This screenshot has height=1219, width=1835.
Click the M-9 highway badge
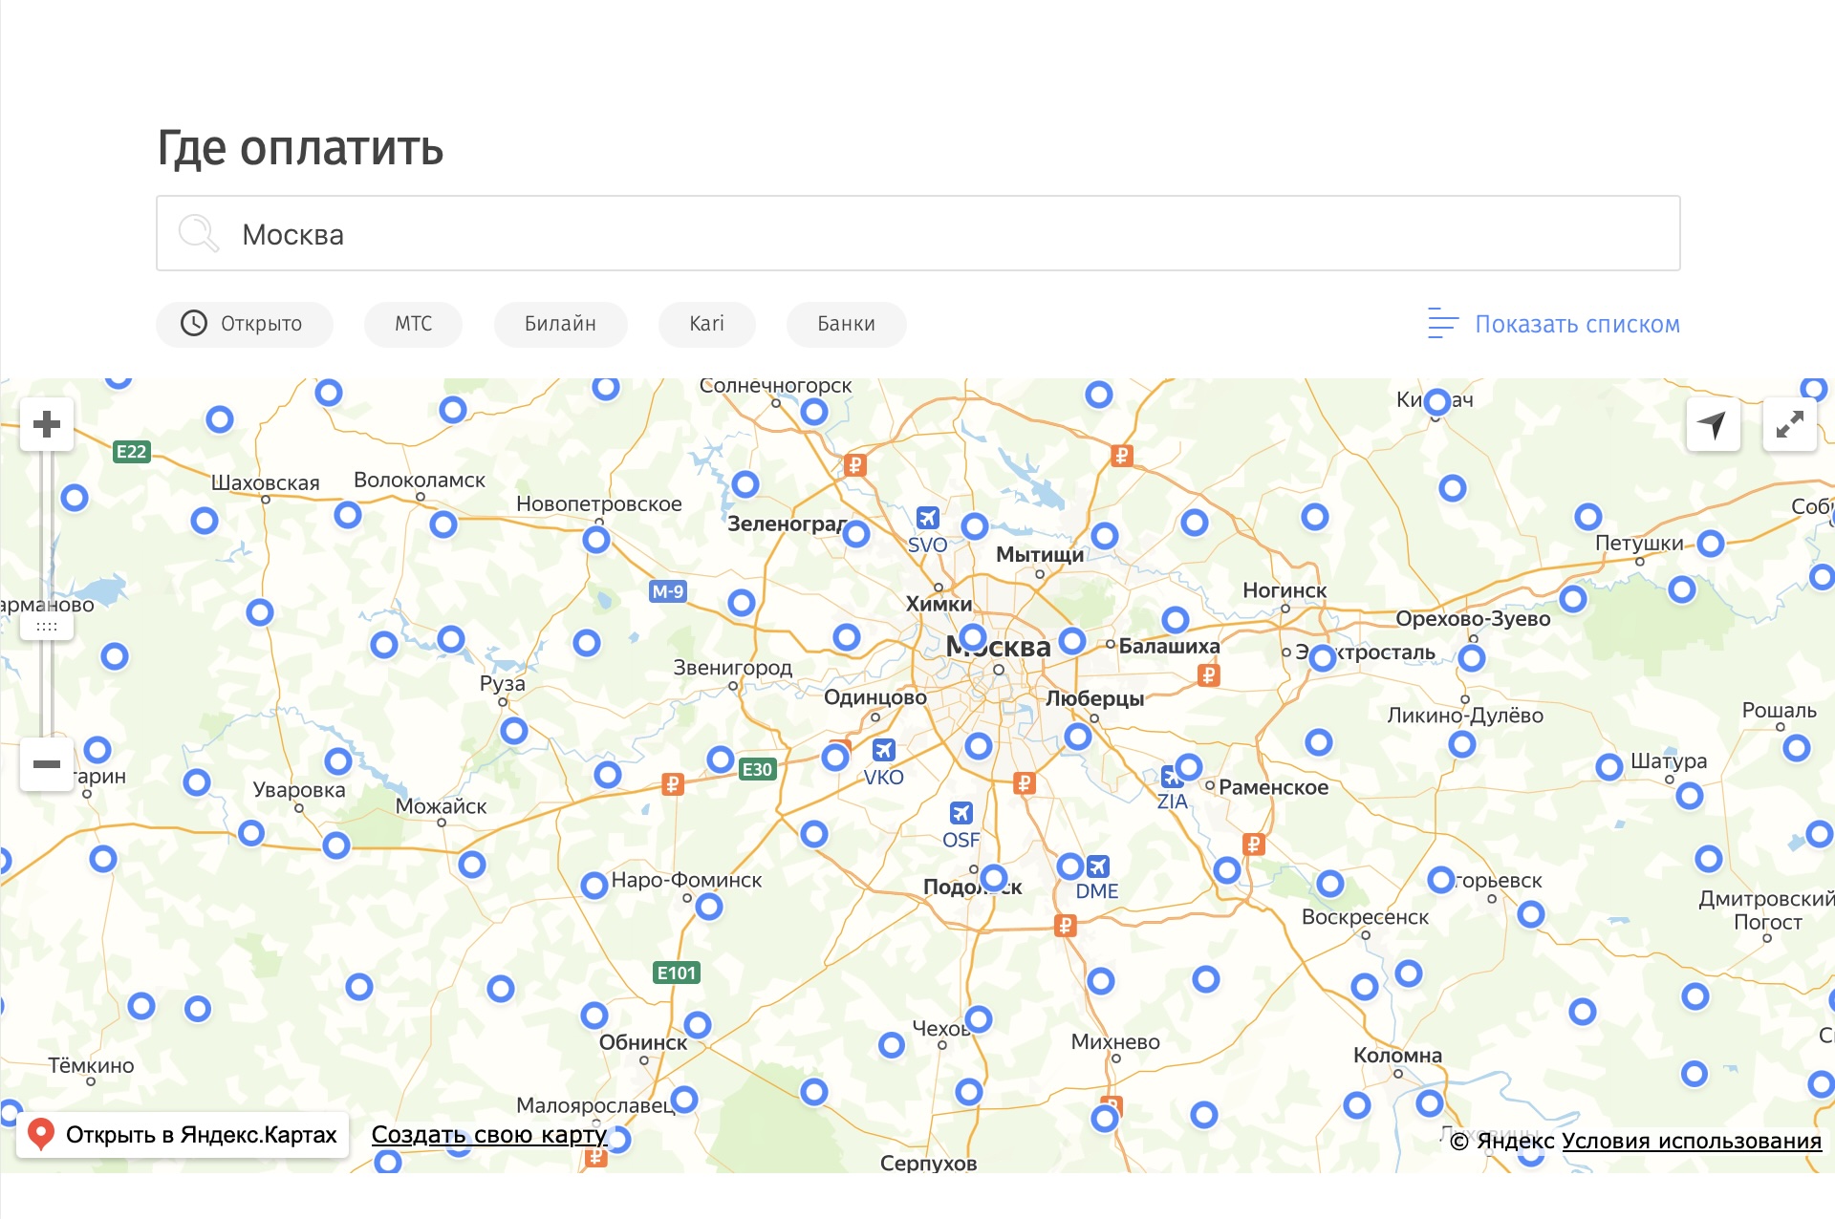(668, 591)
